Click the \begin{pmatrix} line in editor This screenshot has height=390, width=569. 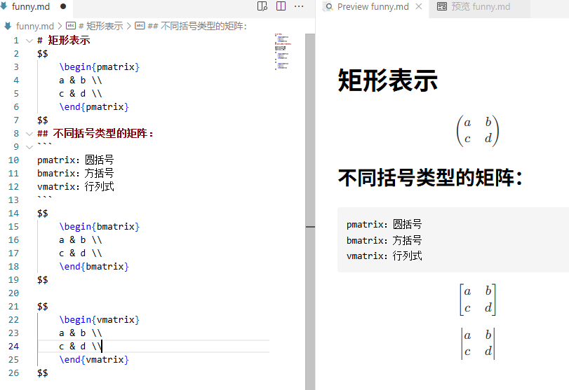point(99,67)
